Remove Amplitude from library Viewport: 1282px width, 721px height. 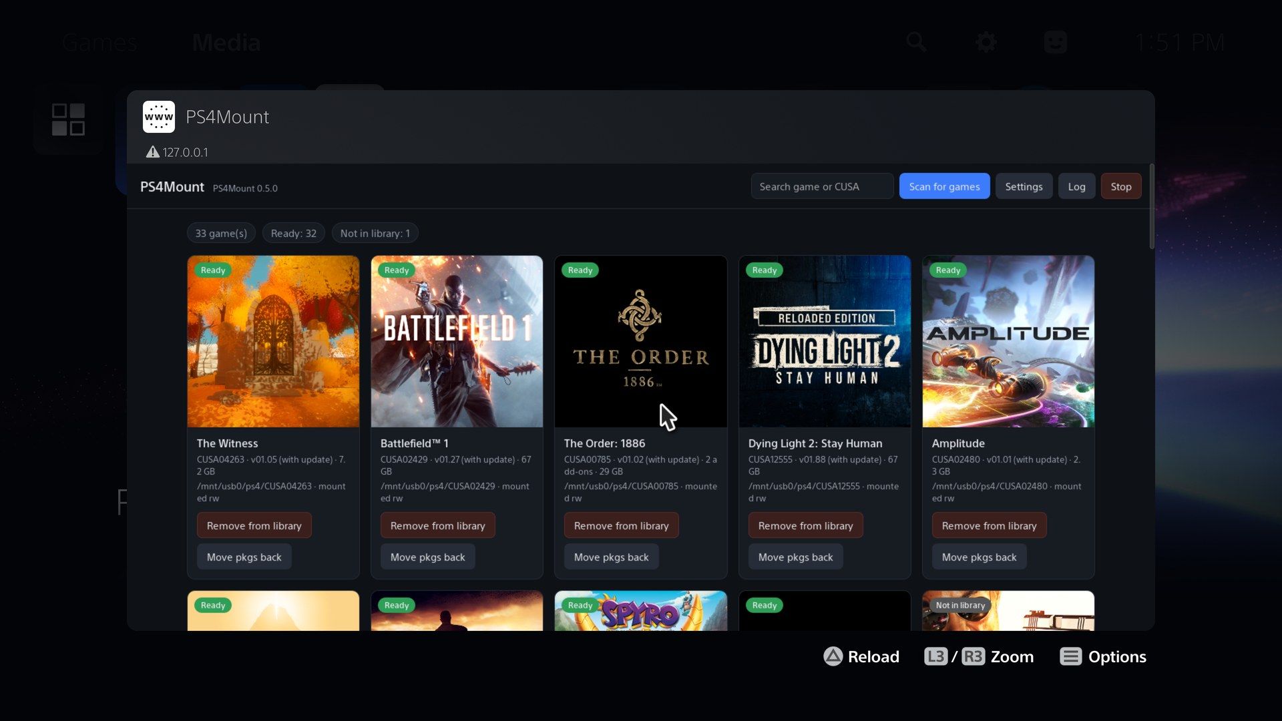[x=989, y=525]
